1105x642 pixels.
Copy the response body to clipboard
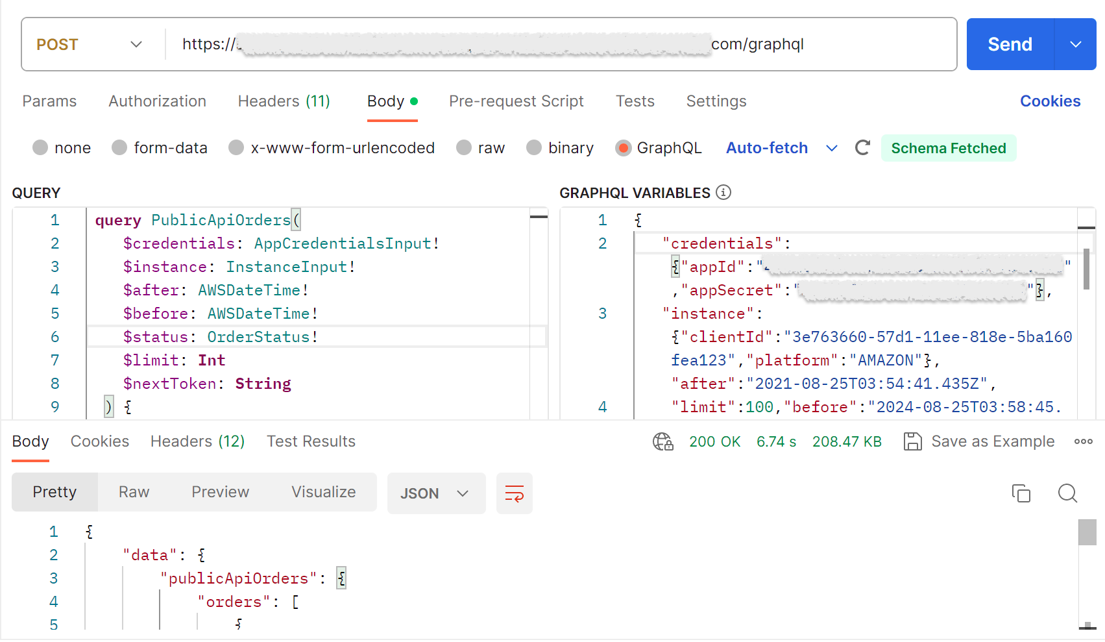[x=1021, y=494]
